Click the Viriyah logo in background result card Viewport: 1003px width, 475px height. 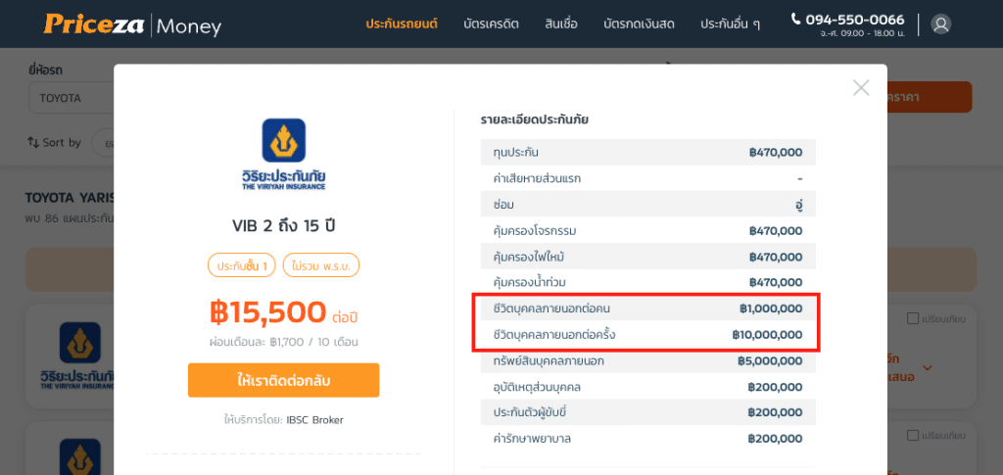click(75, 356)
